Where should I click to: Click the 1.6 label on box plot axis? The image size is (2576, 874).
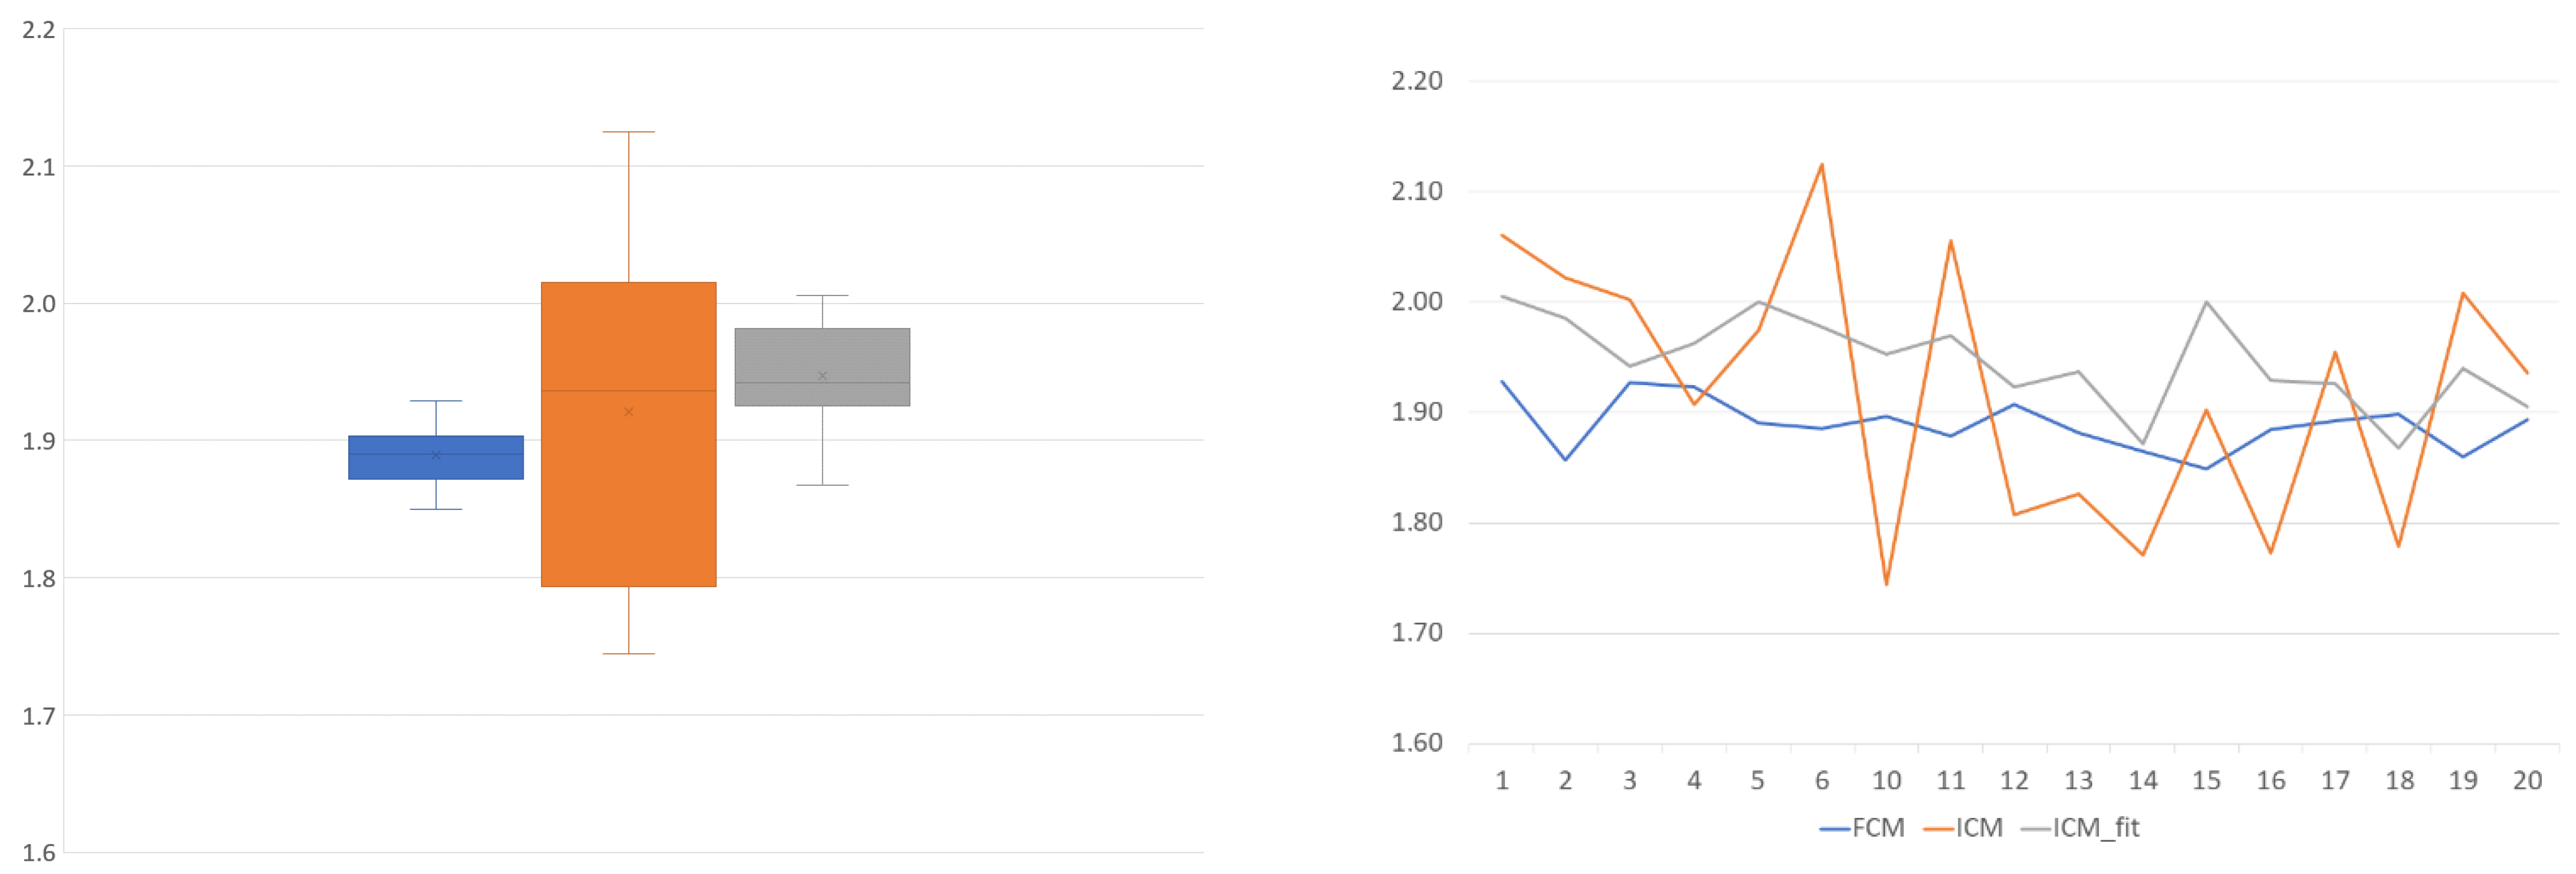(x=39, y=853)
